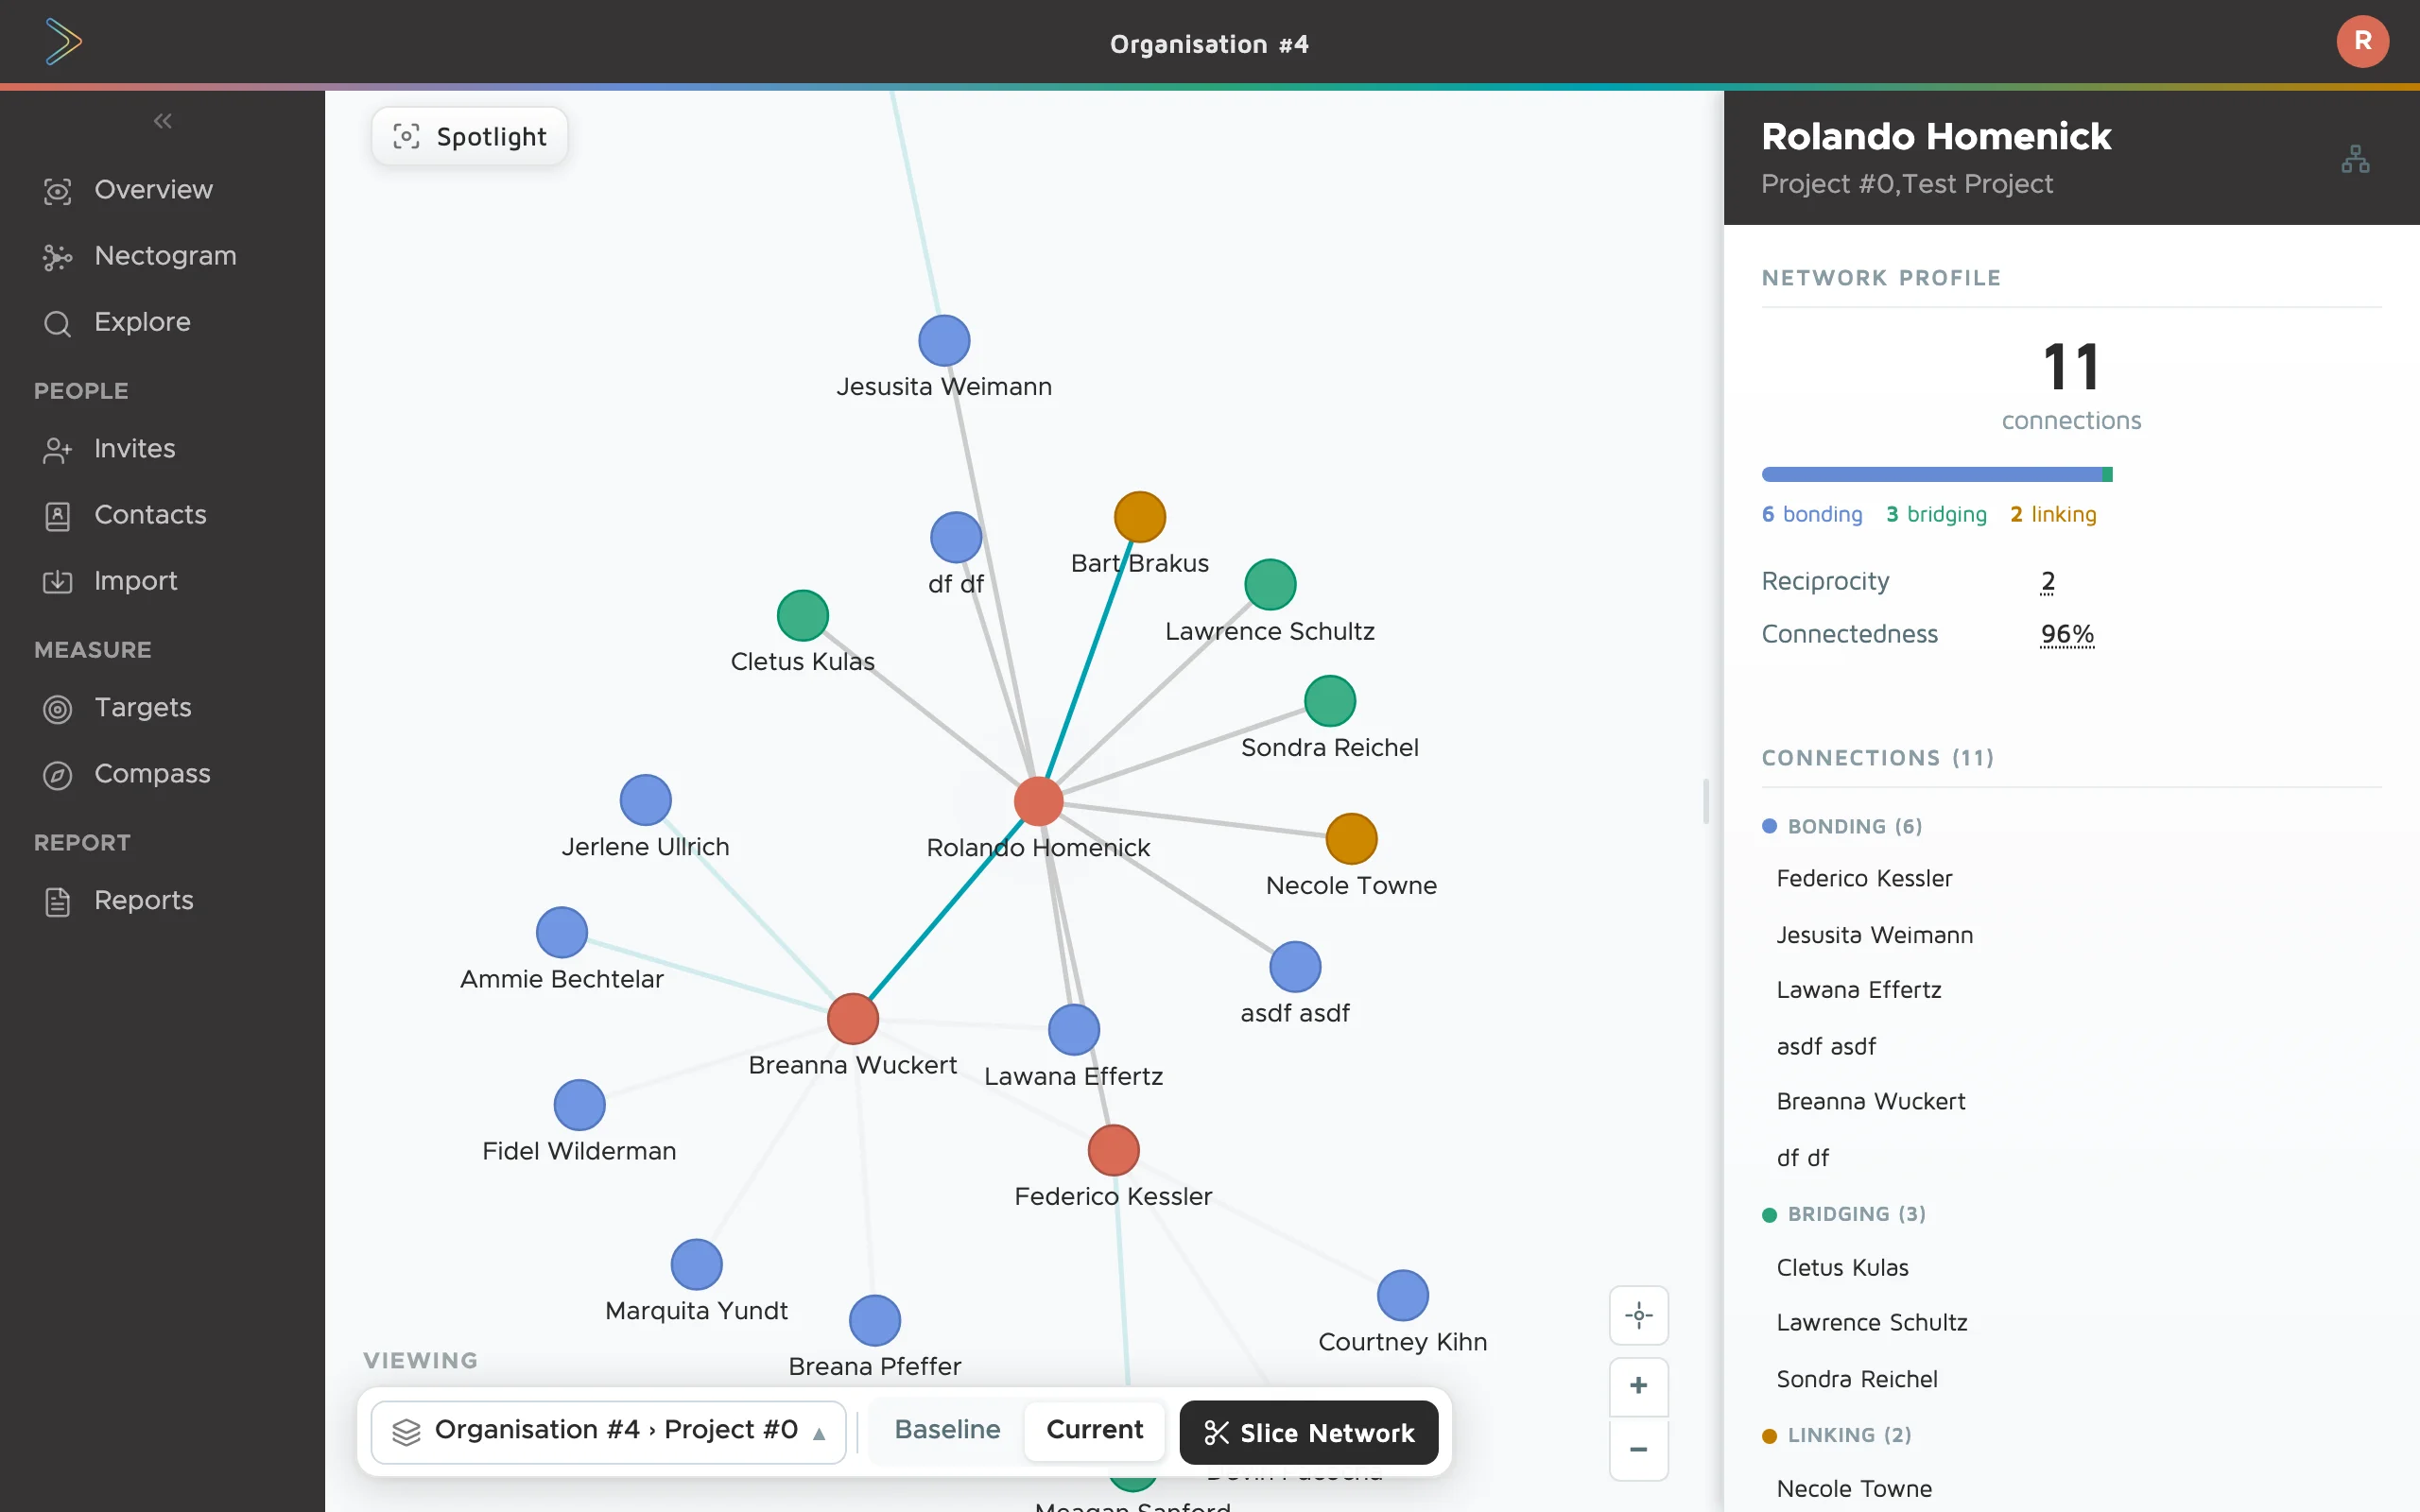Select Targets under Measure
This screenshot has height=1512, width=2420.
tap(143, 708)
